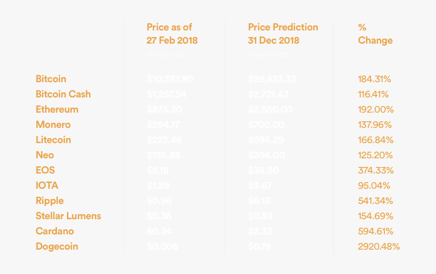Click the '% Change' column header
The width and height of the screenshot is (436, 274).
click(375, 33)
